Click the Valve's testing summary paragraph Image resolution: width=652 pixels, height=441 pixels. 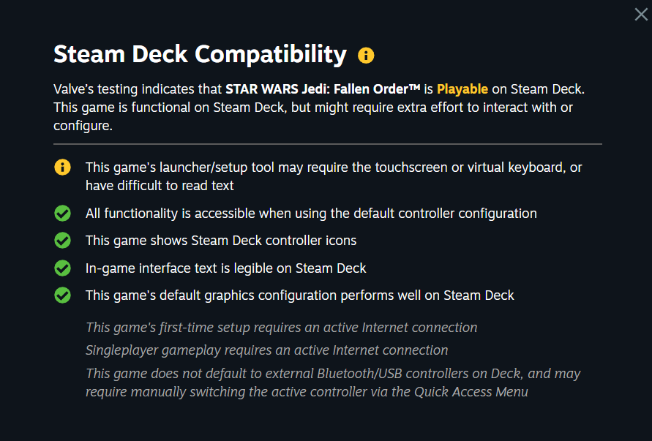326,107
